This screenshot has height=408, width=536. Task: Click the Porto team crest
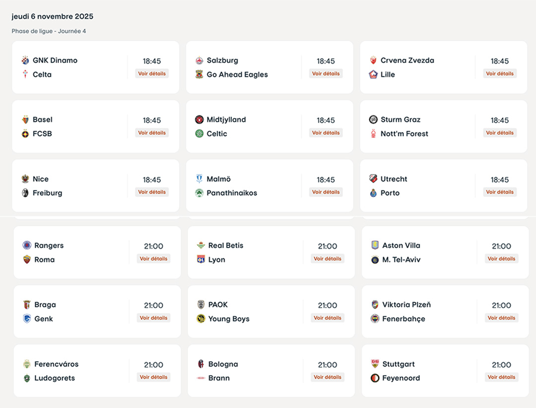[x=373, y=193]
